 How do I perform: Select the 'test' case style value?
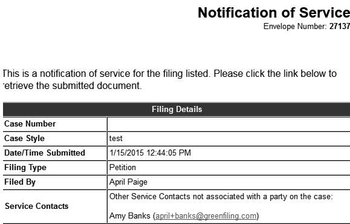[116, 139]
